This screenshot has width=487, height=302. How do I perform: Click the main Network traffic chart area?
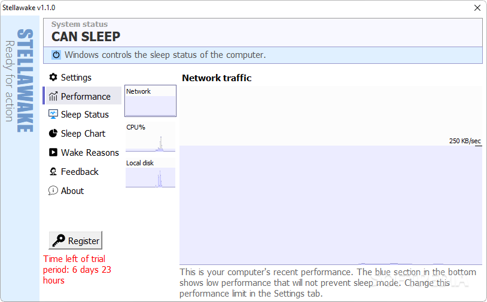331,175
